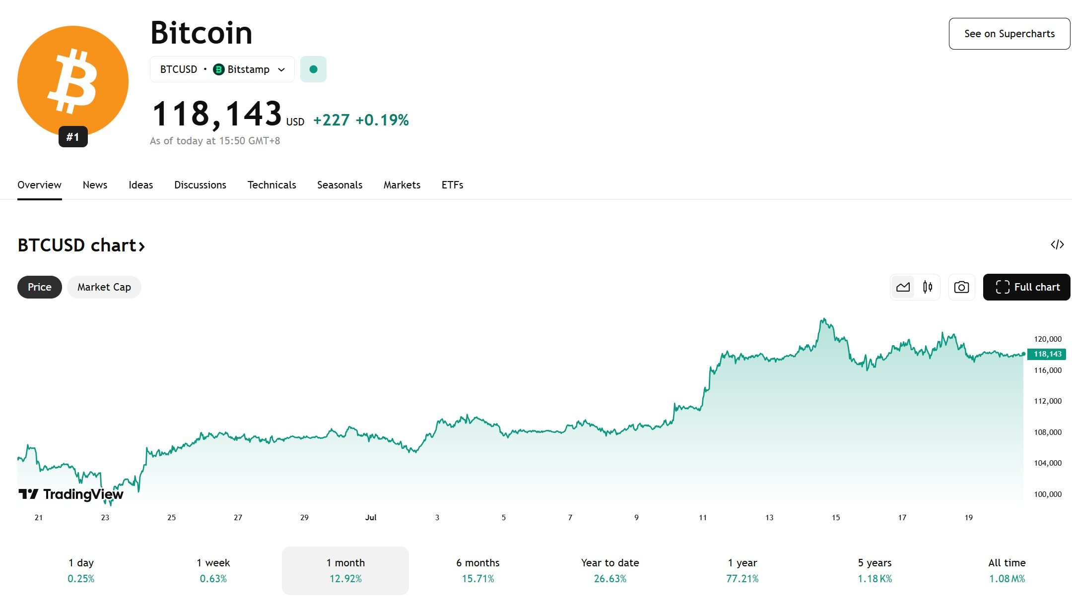Screen dimensions: 1072x605
Task: Toggle chart to Market Cap view
Action: (104, 287)
